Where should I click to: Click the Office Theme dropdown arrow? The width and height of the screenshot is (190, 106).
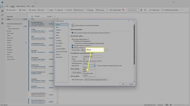[x=94, y=66]
